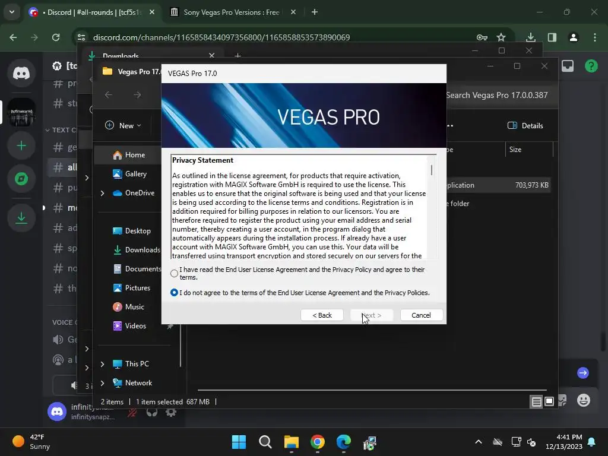Open Gallery in File Explorer sidebar
The height and width of the screenshot is (456, 608).
point(129,174)
